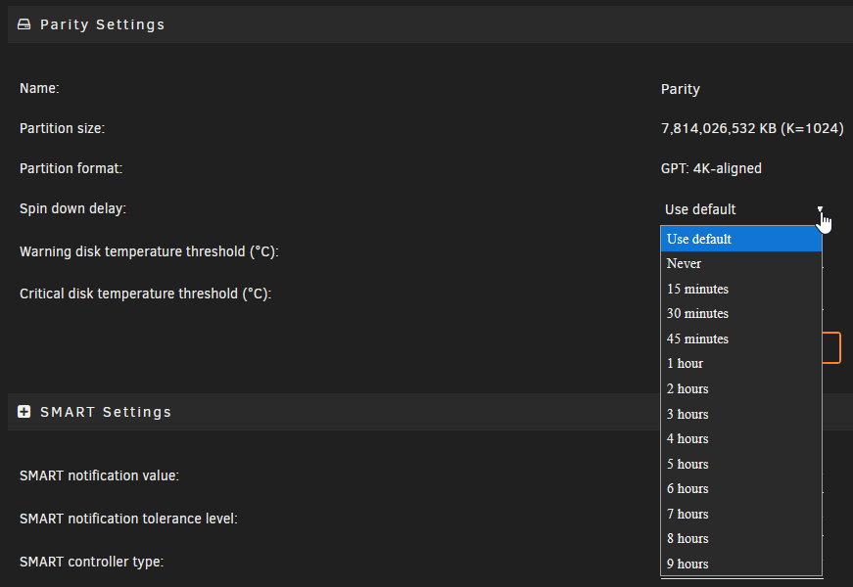Click the 'SMART Settings' section header text

(106, 412)
